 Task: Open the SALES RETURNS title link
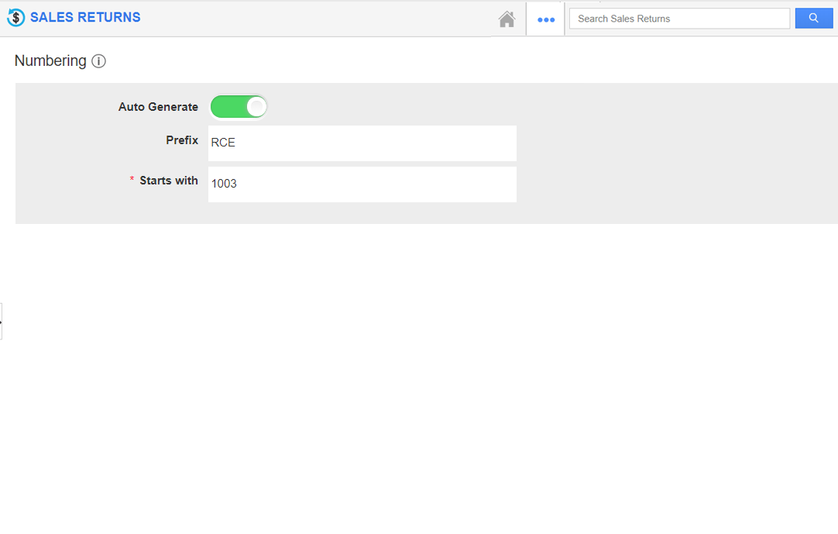pyautogui.click(x=85, y=17)
